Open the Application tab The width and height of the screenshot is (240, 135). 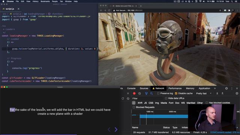(204, 88)
